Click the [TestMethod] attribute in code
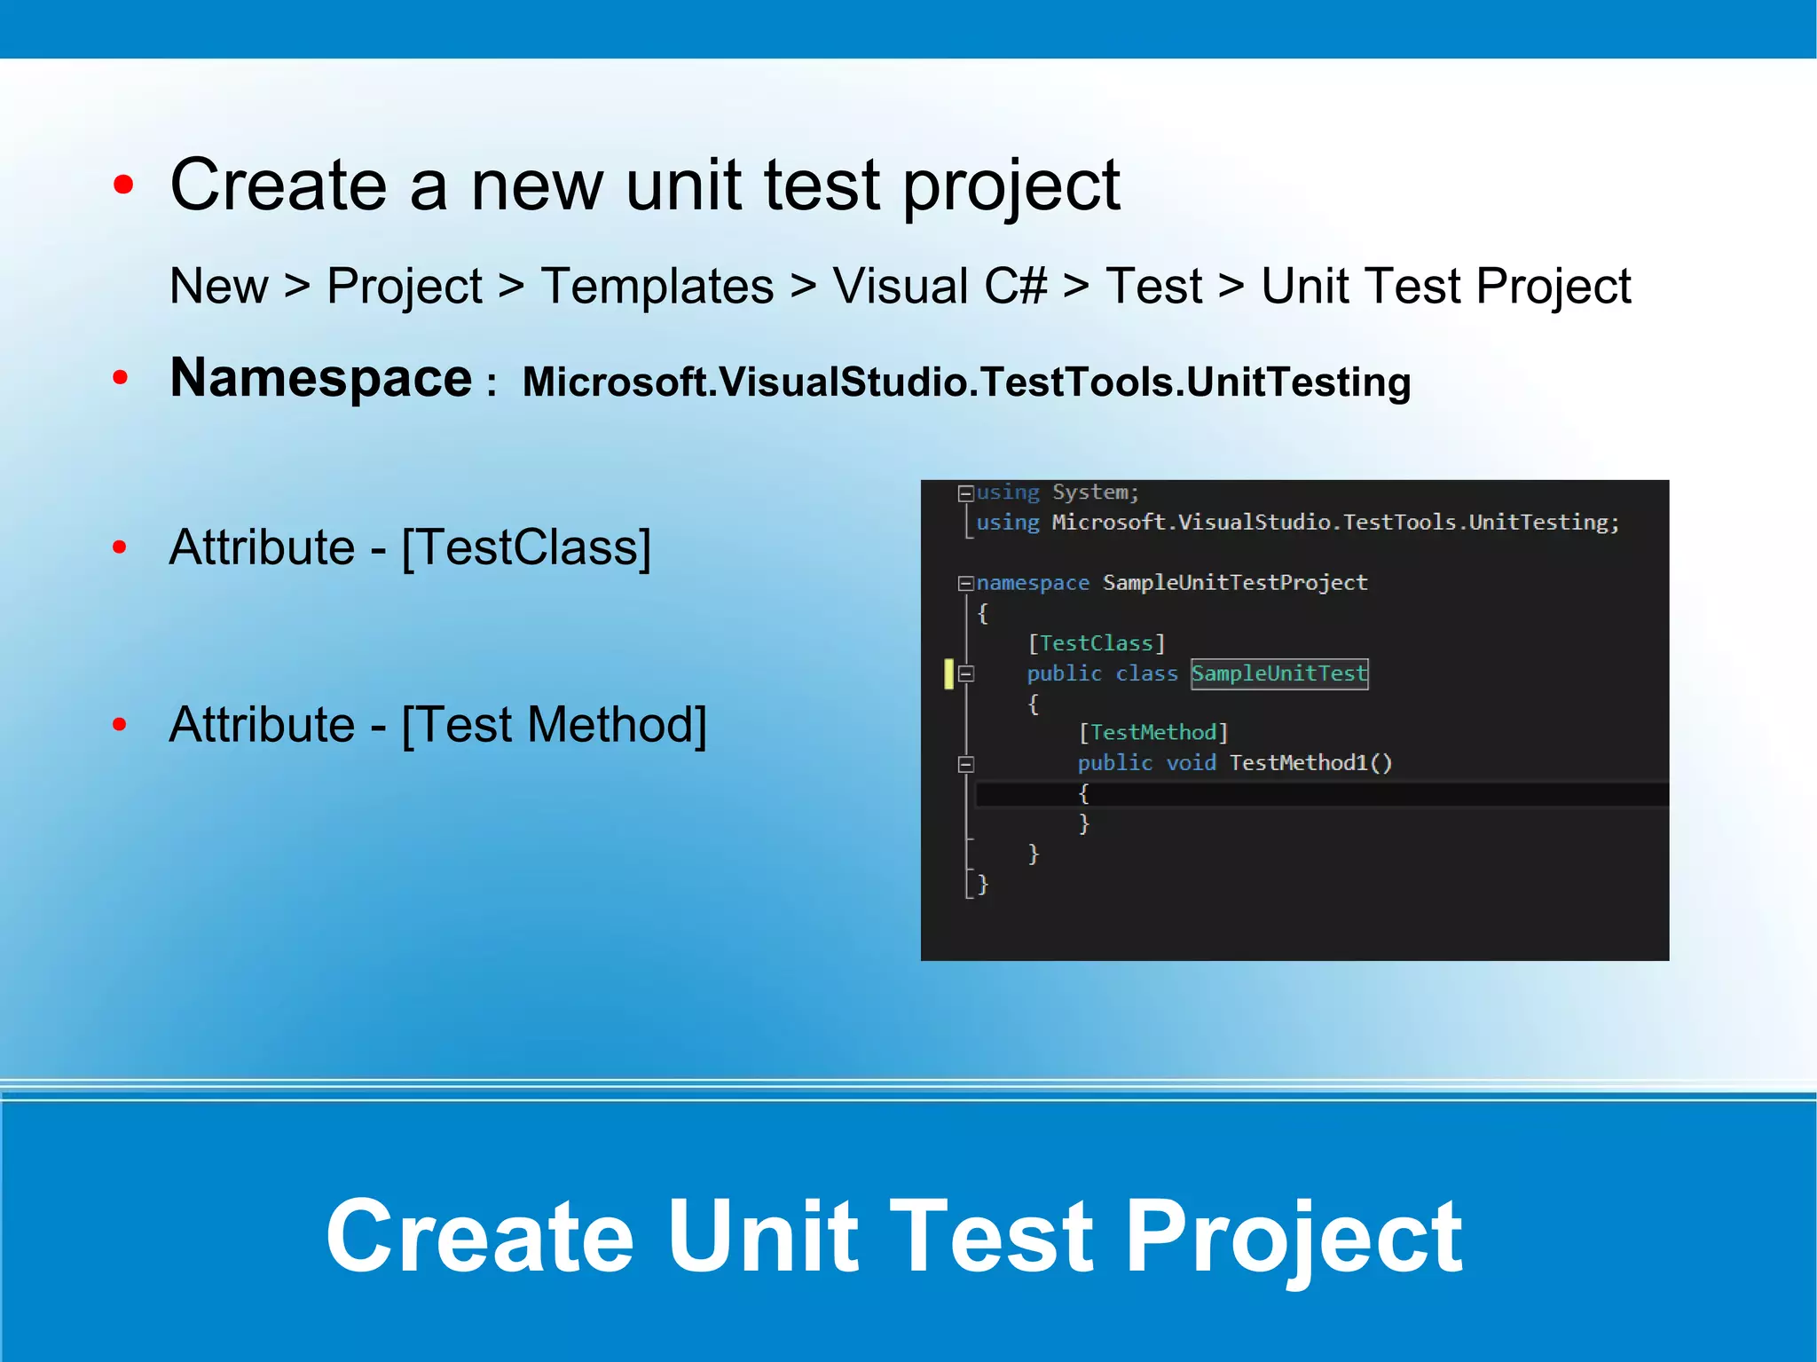 1153,733
